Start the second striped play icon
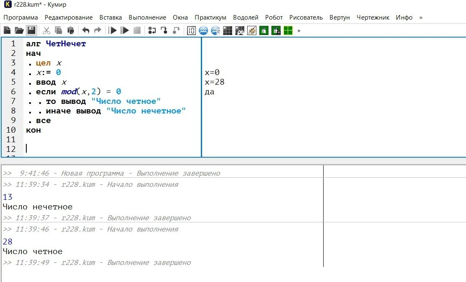This screenshot has width=466, height=282. tap(124, 30)
